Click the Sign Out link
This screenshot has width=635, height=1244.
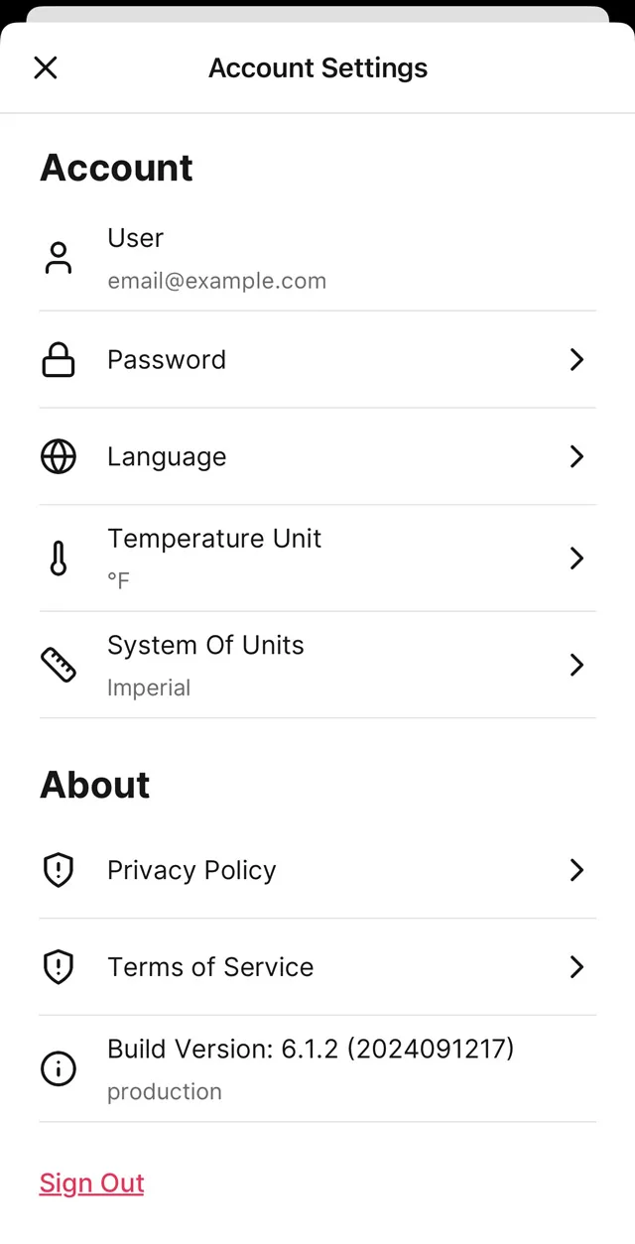pyautogui.click(x=92, y=1182)
